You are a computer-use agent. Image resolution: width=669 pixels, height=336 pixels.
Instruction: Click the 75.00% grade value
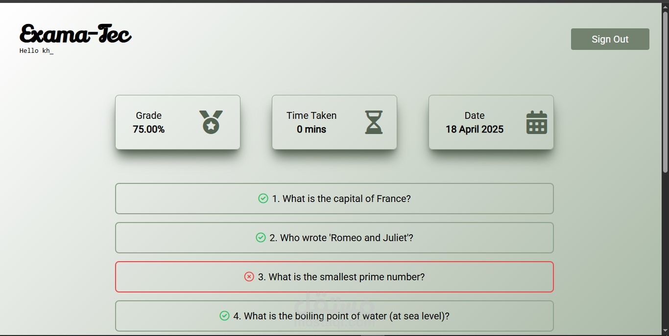(149, 129)
